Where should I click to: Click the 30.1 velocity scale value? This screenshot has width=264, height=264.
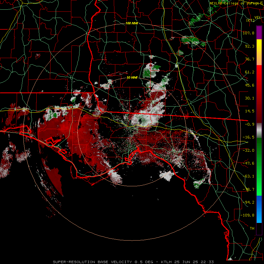coord(250,98)
